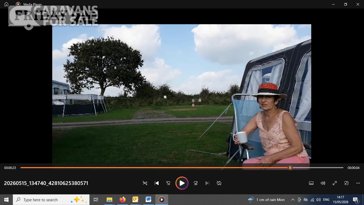Skip back 10 seconds
364x205 pixels.
pos(168,183)
